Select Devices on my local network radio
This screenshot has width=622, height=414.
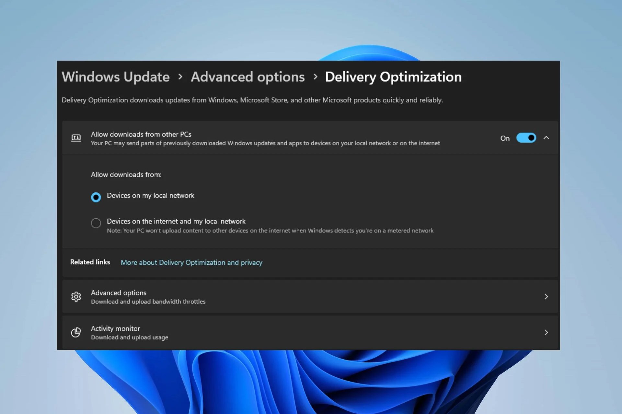pos(96,197)
